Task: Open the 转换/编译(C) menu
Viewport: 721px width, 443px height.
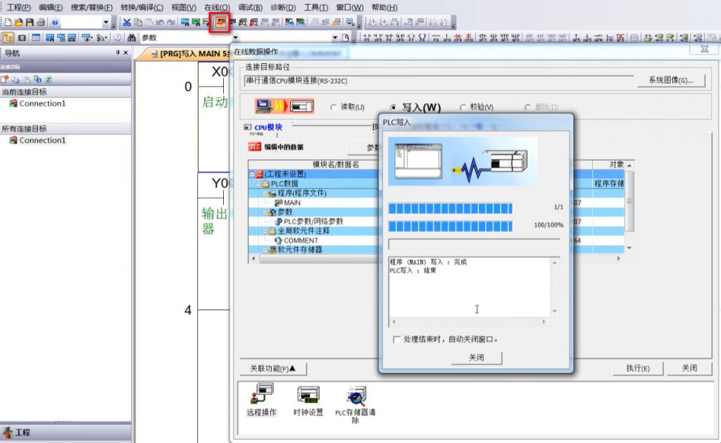Action: (x=142, y=7)
